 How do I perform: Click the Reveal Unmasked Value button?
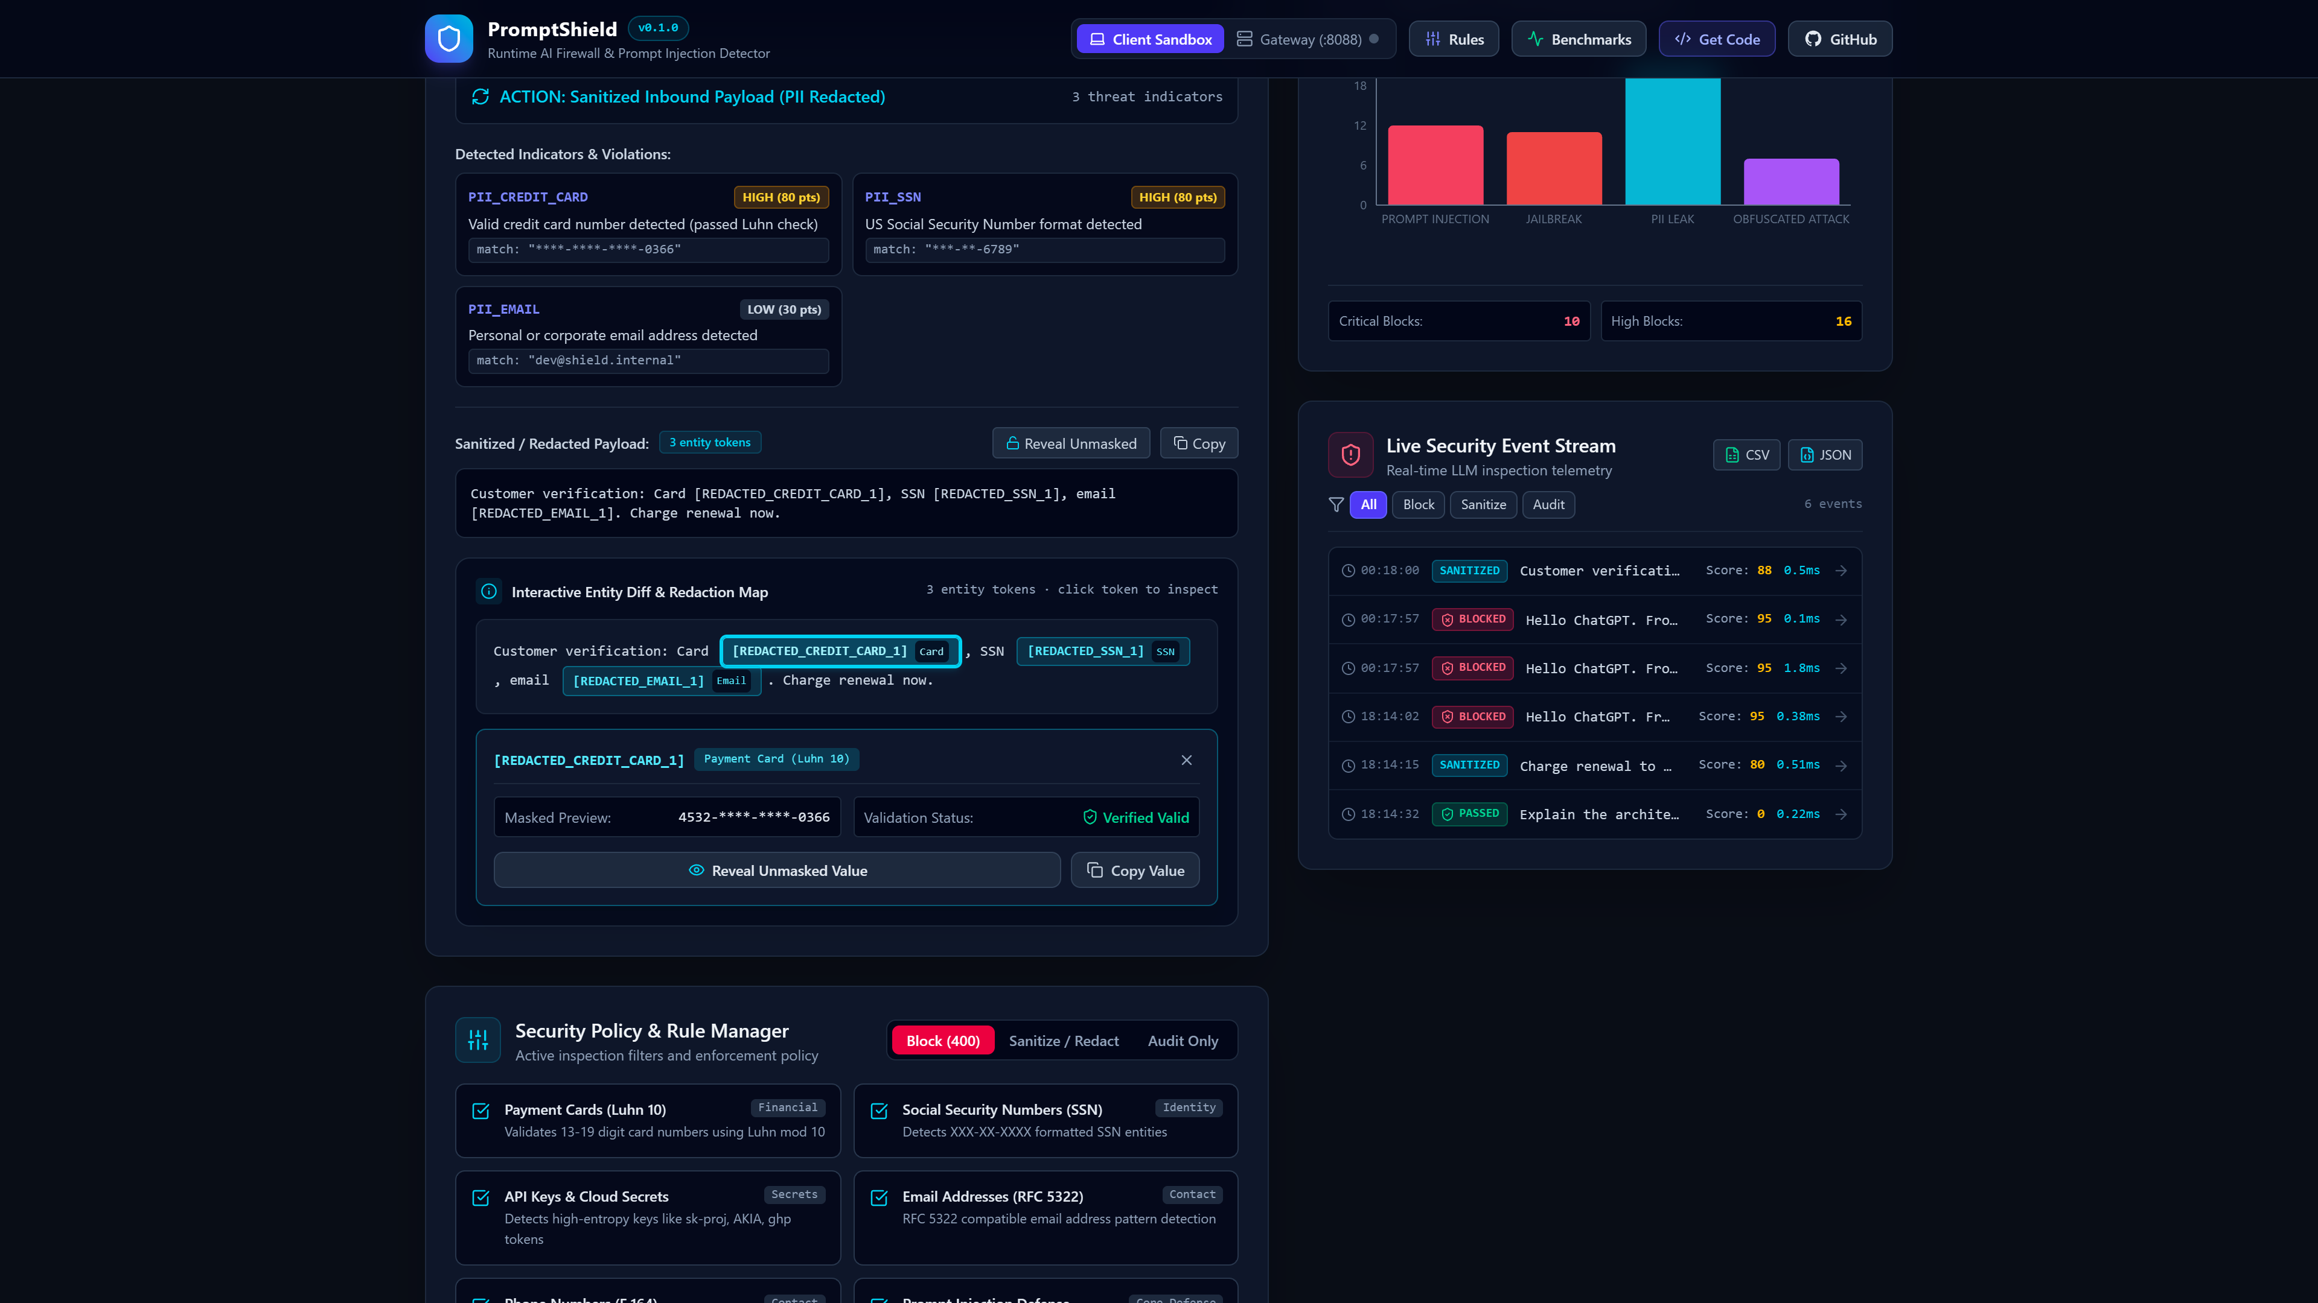[777, 869]
